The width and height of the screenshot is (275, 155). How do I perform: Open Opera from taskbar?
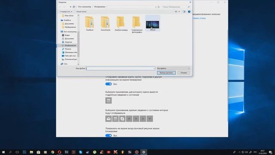click(x=59, y=152)
